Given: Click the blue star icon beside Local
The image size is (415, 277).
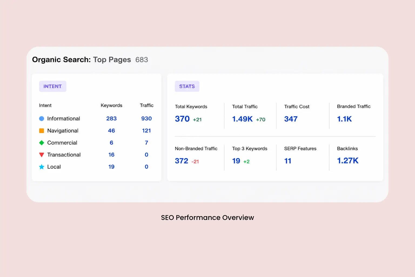Looking at the screenshot, I should point(42,167).
